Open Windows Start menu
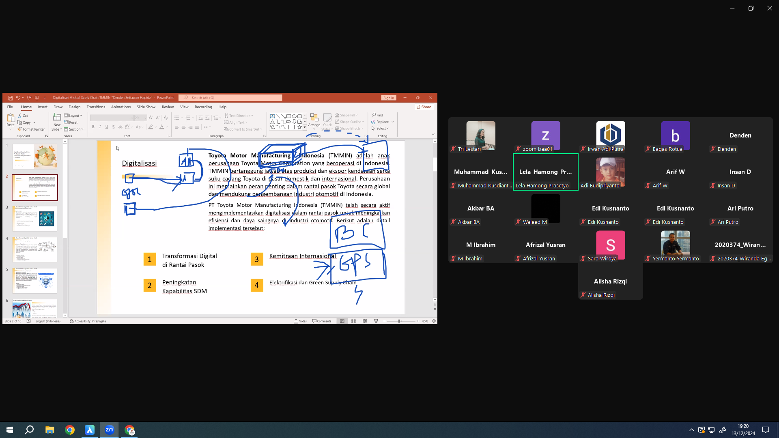 coord(10,430)
